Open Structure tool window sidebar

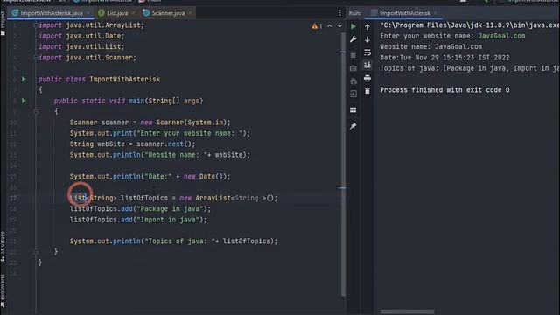3,247
